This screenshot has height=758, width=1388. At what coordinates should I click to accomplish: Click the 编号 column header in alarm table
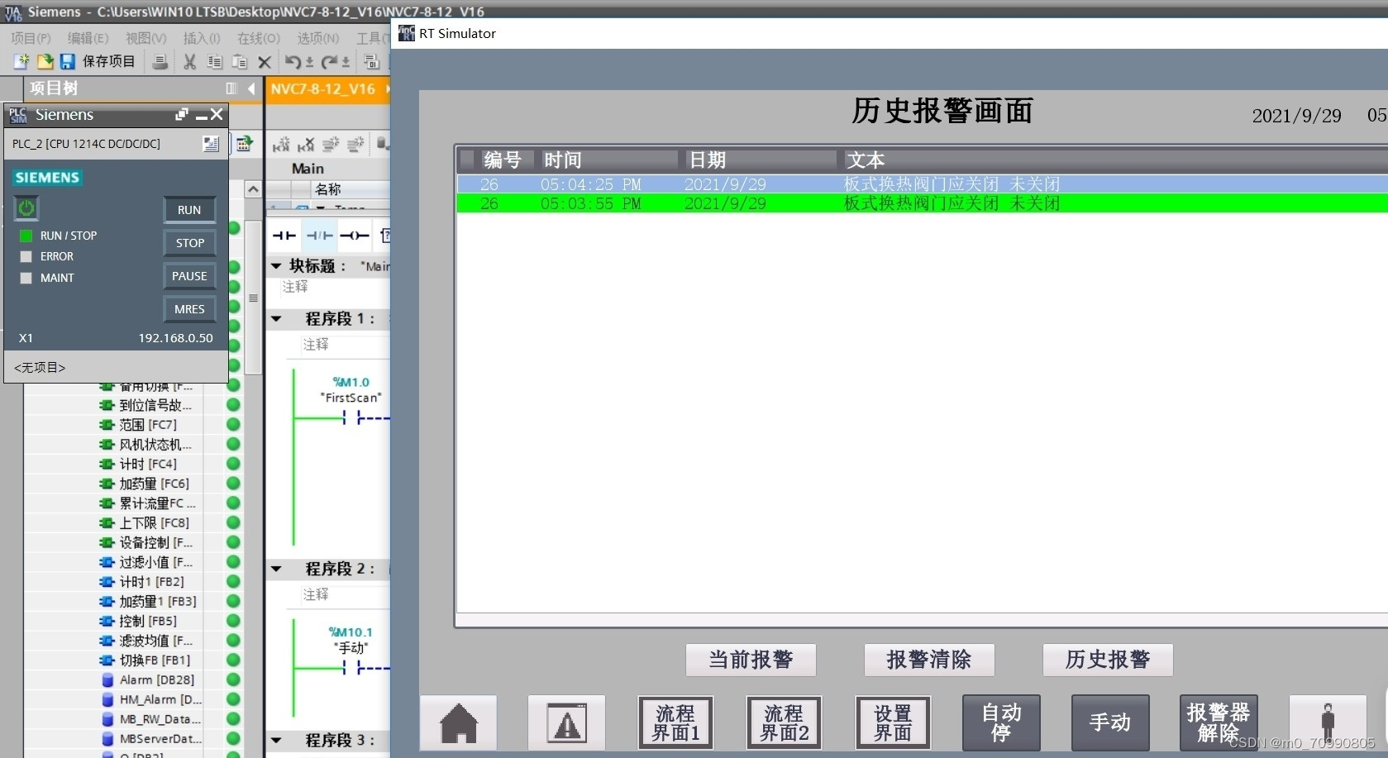503,160
